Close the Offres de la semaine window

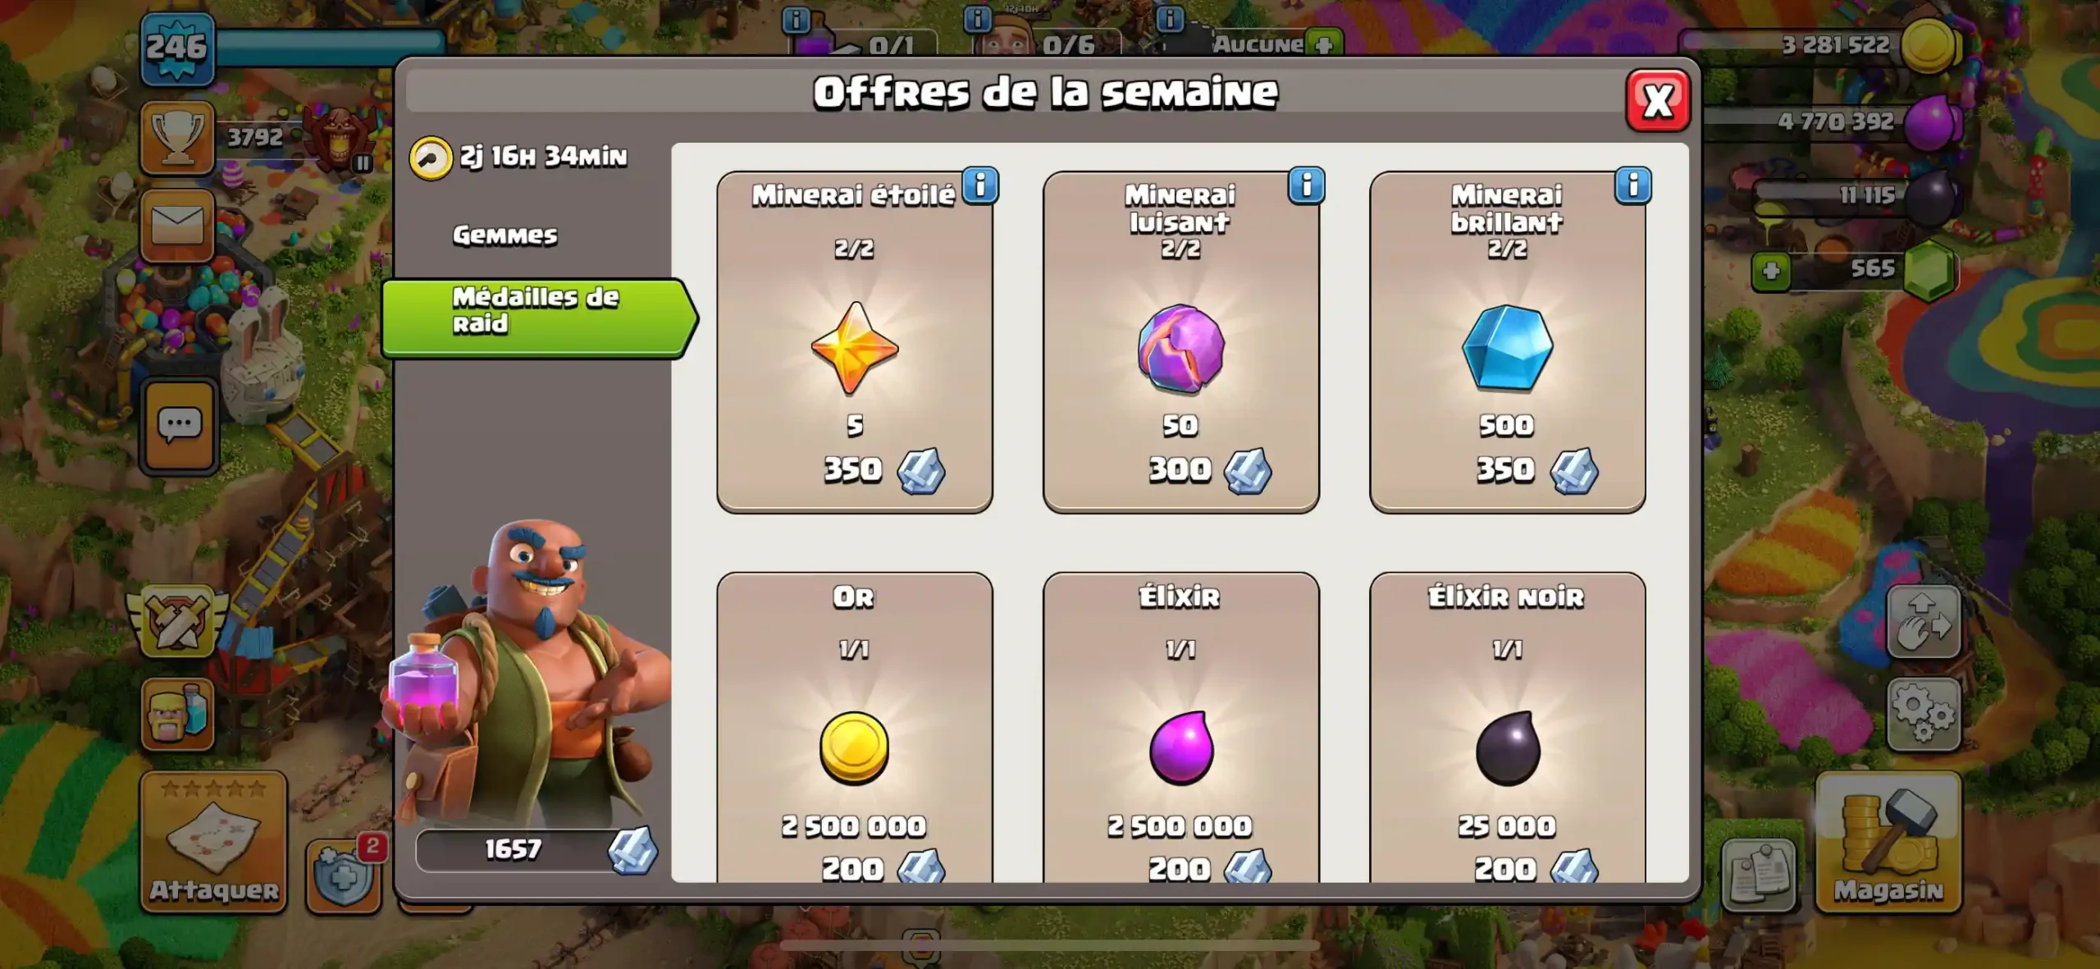click(1658, 101)
